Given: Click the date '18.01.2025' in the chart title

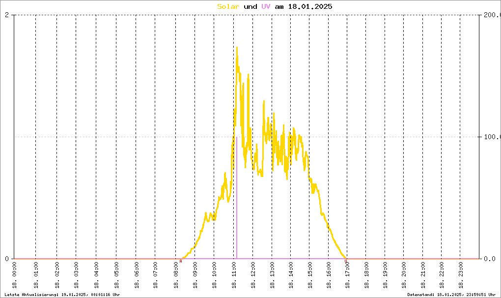Looking at the screenshot, I should point(310,7).
